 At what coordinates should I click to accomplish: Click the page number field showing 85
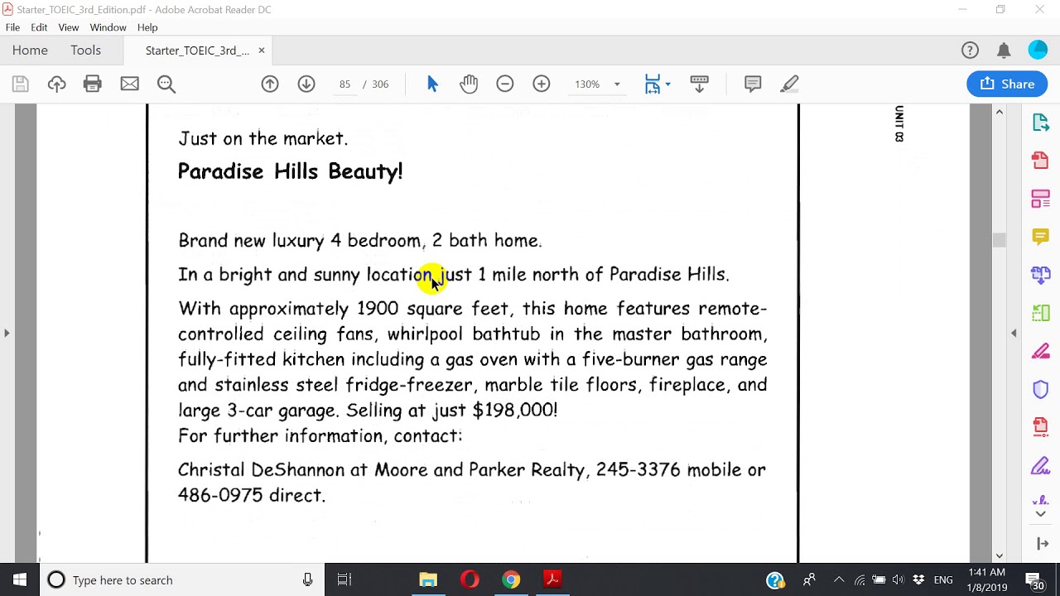[344, 84]
